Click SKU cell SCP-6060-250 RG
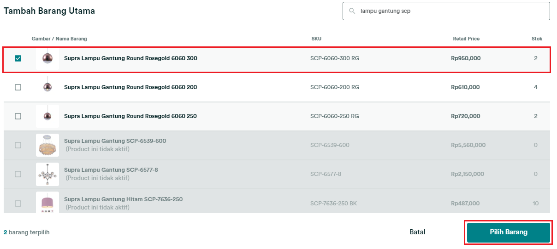This screenshot has width=557, height=249. click(x=334, y=116)
